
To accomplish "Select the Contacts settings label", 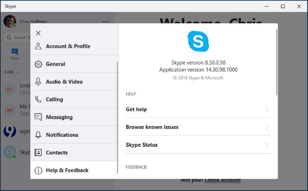I will [57, 153].
